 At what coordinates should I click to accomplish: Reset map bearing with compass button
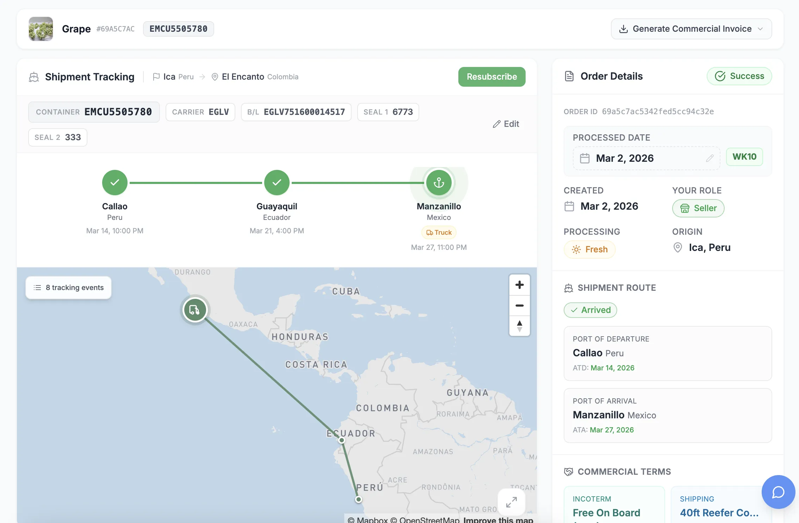click(520, 326)
